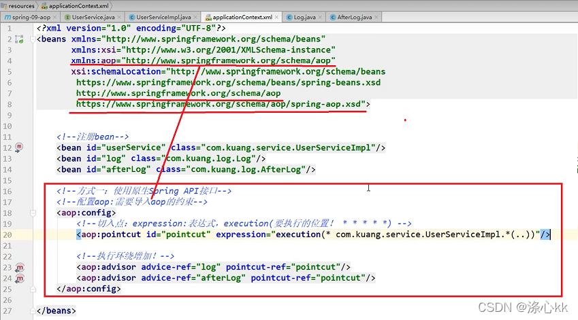This screenshot has height=320, width=578.
Task: Click the "执行环绕增加" comment on line 22
Action: (125, 256)
